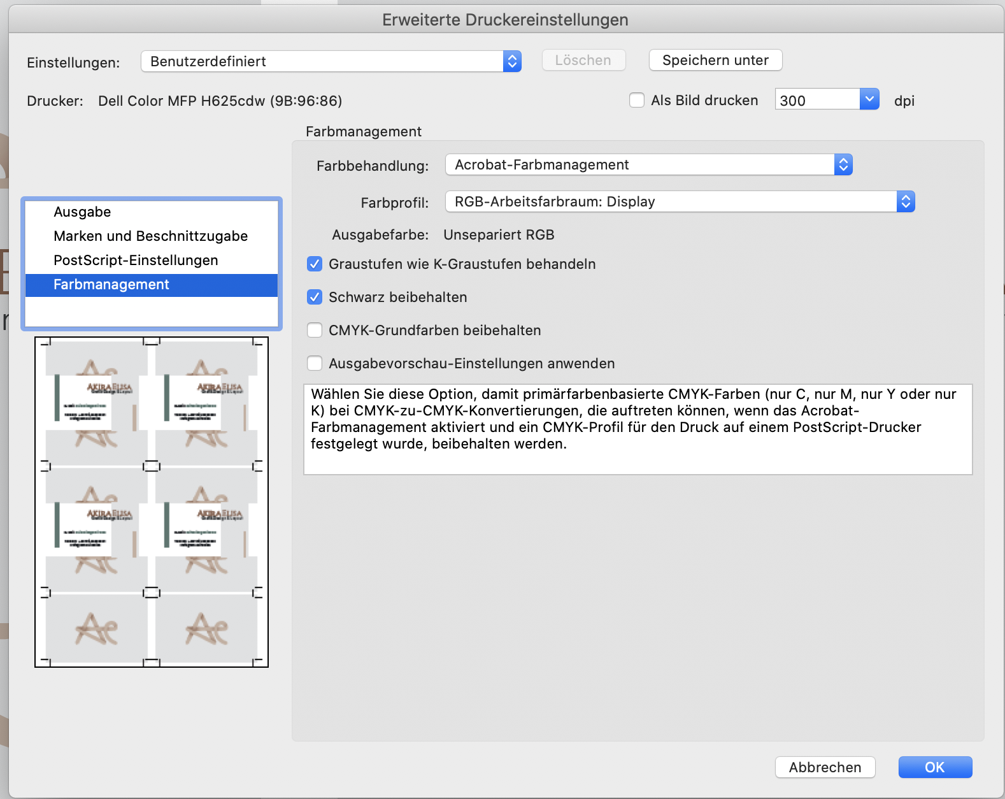
Task: Select the highlighted Farbmanagement list item
Action: click(111, 285)
